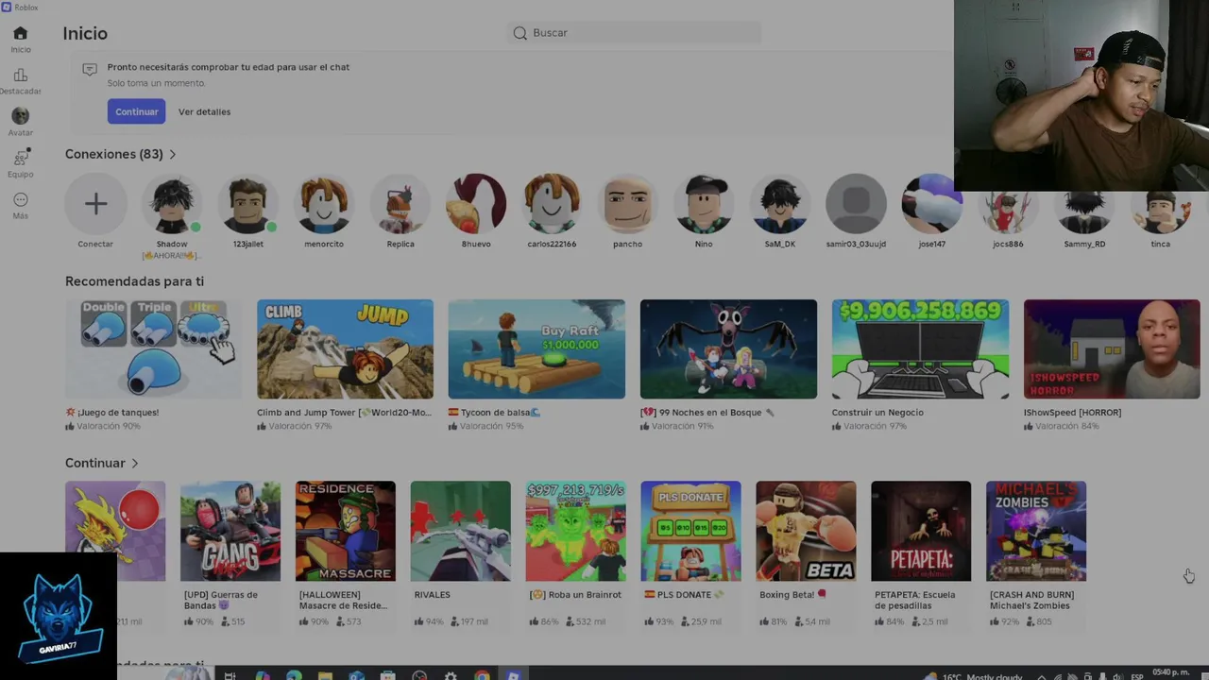Click the Continuar section heading text
This screenshot has height=680, width=1209.
[95, 463]
